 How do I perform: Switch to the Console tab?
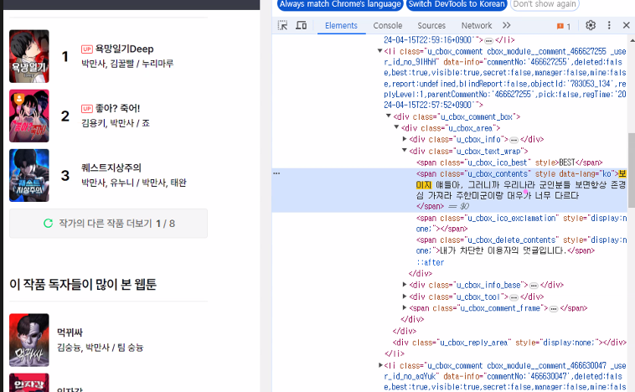388,25
